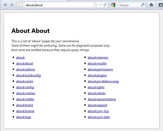
Task: Open the about:memory link
Action: (98, 57)
